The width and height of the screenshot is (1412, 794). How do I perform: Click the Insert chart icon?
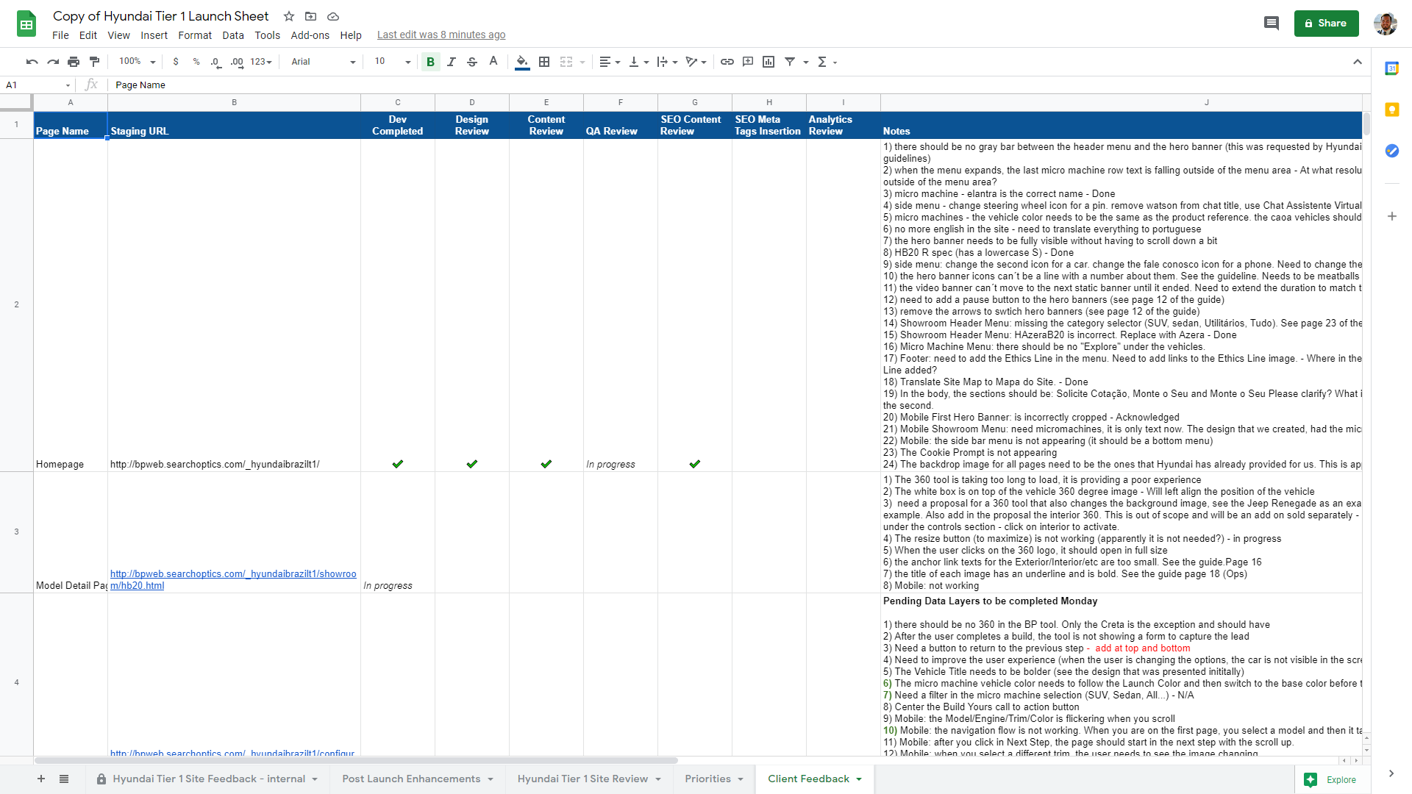pyautogui.click(x=769, y=62)
